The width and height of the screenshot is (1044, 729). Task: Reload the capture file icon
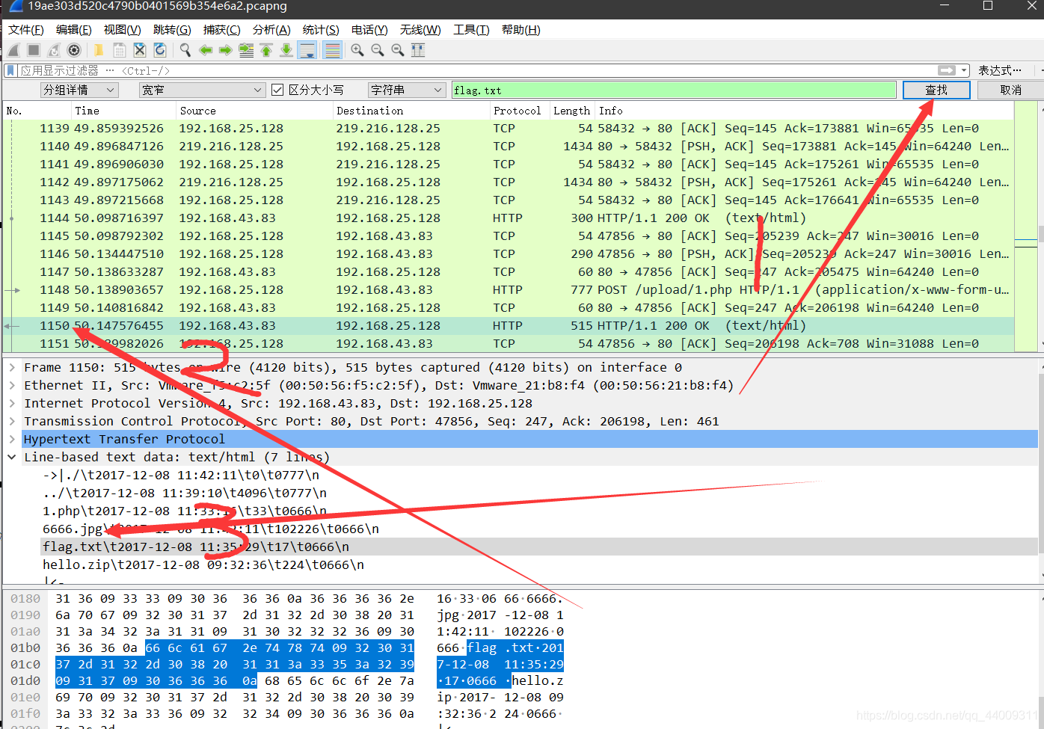click(x=159, y=50)
